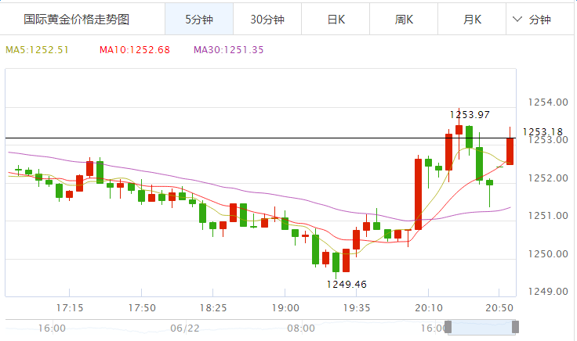The image size is (577, 341).
Task: Click the 19:35 time axis label
Action: 357,307
